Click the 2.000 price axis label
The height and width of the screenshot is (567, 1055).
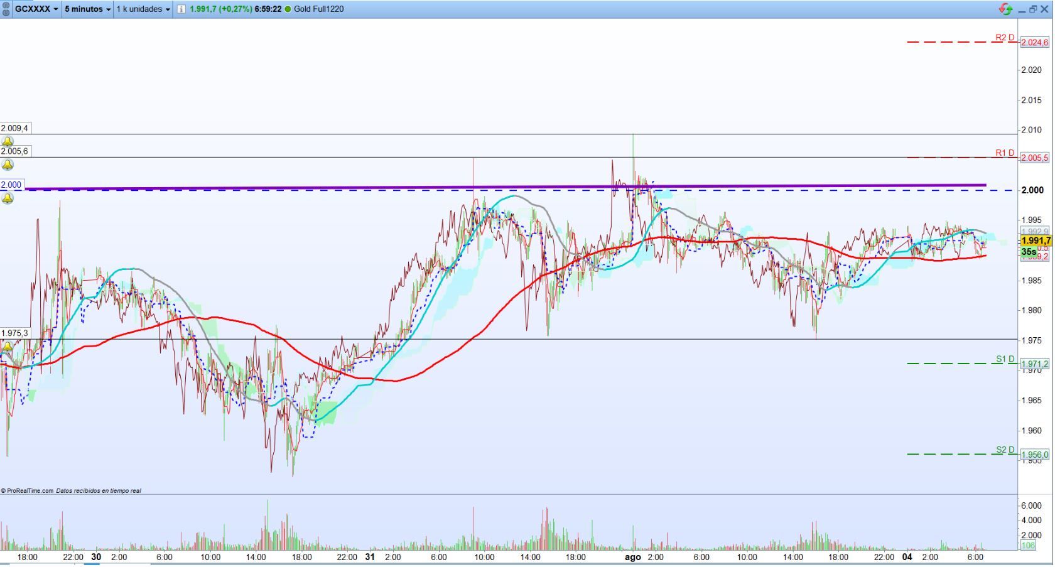click(x=1033, y=190)
